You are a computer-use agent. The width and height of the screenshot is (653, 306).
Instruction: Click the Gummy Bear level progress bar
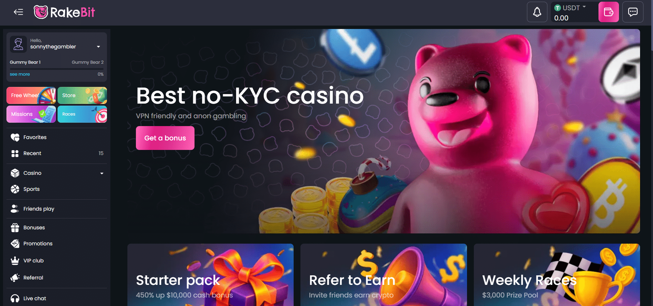(57, 69)
